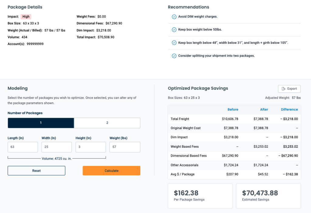
Task: Select '2' in Number of Packages
Action: [x=107, y=123]
